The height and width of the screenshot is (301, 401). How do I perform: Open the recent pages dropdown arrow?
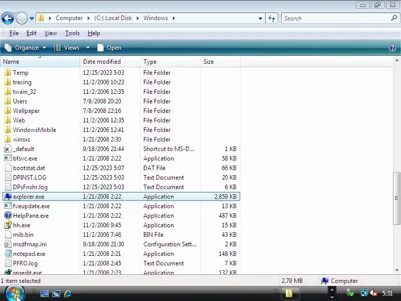(x=32, y=19)
